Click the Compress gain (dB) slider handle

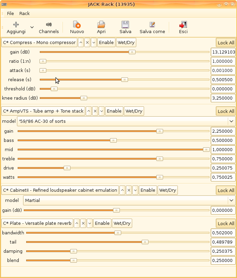click(132, 52)
